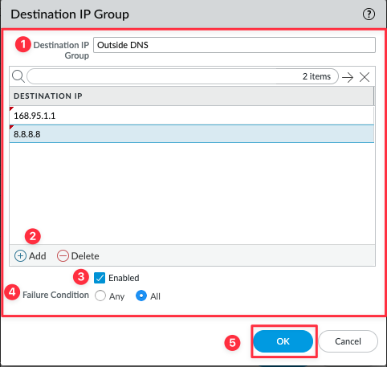This screenshot has height=367, width=387.
Task: Select the 168.95.1.1 destination row
Action: (x=192, y=116)
